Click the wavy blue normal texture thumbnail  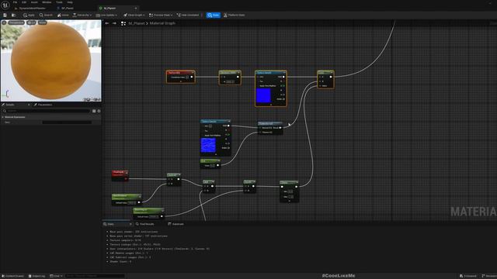[x=208, y=145]
